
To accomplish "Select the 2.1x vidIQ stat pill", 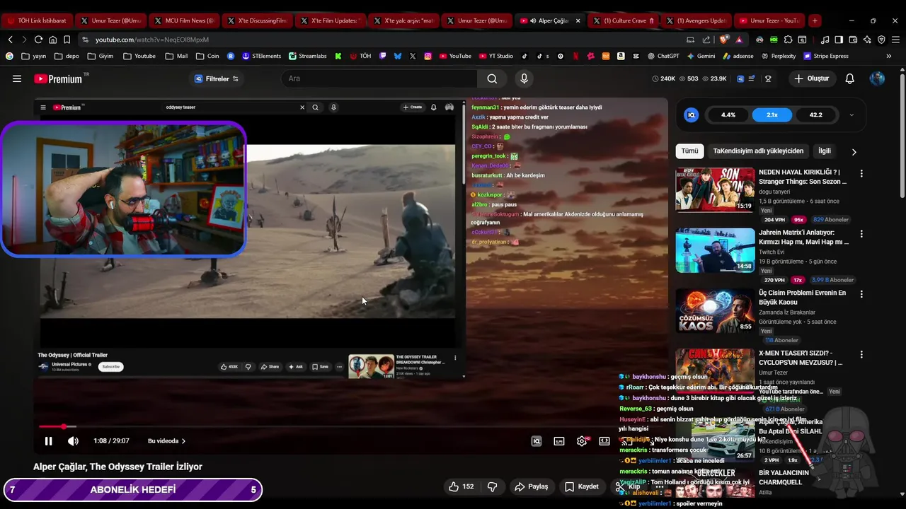I will point(772,115).
